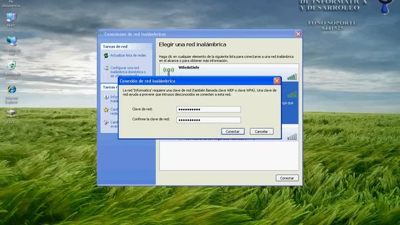This screenshot has width=400, height=225.
Task: Open the recycle bin desktop icon
Action: pyautogui.click(x=11, y=69)
